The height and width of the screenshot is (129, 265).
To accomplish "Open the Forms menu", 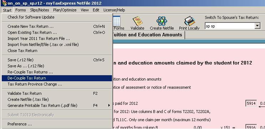I will [x=21, y=10].
